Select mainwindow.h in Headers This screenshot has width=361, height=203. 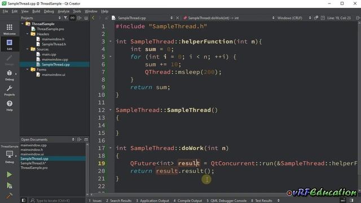click(x=53, y=39)
